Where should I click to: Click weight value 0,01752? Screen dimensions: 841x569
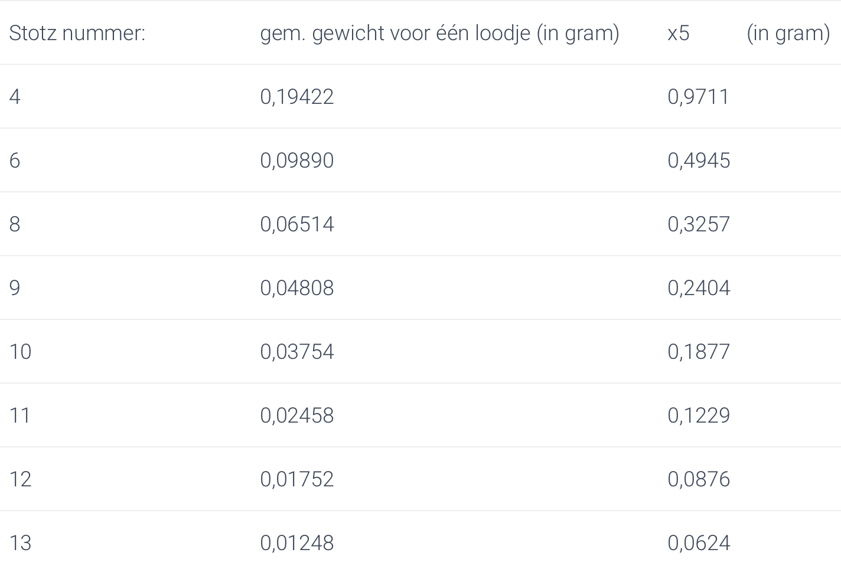[297, 479]
